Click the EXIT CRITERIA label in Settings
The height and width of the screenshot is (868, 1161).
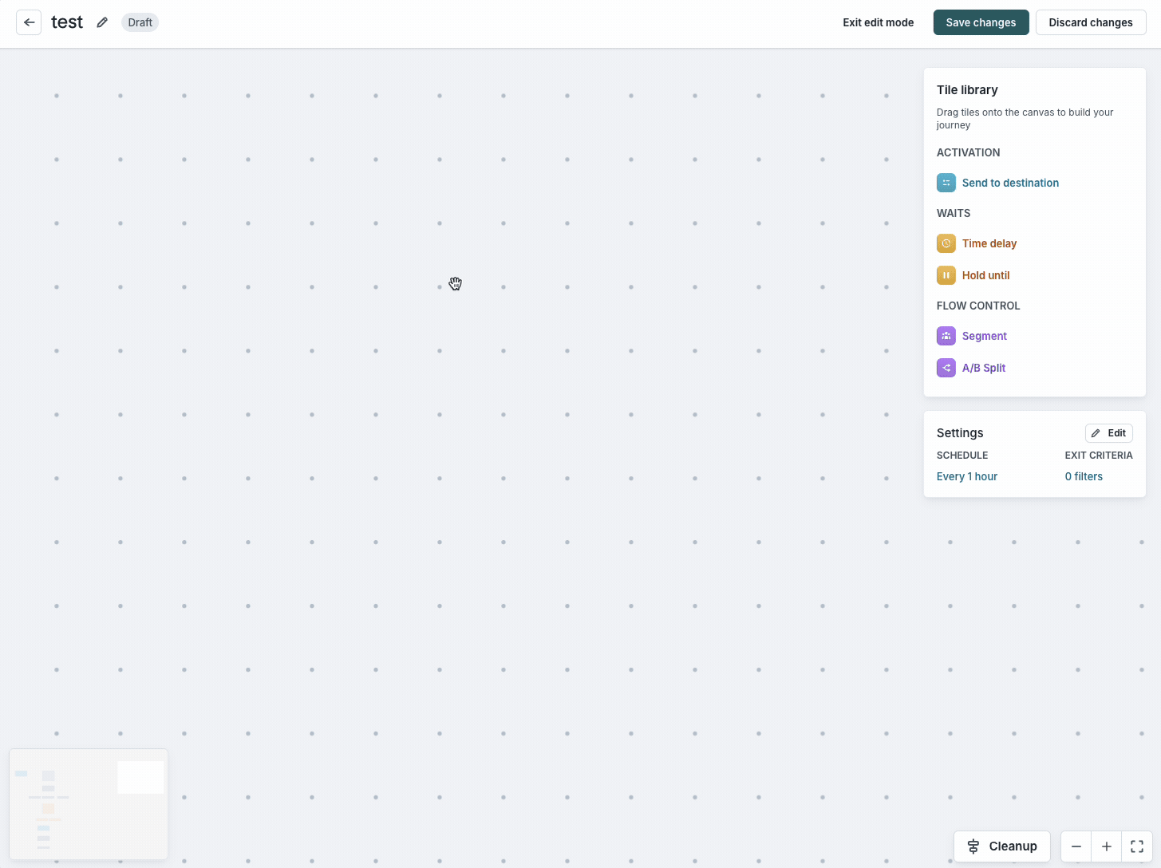(x=1099, y=456)
